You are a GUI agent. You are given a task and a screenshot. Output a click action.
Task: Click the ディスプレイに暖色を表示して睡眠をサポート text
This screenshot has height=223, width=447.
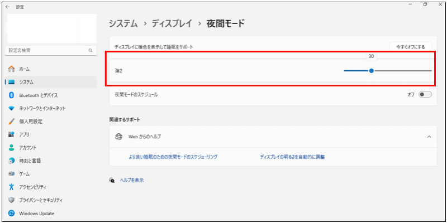154,47
